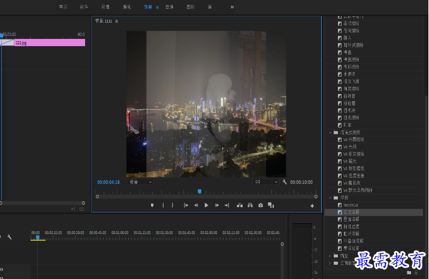Click the 00:00:04:18 current timecode
Viewport: 429px width, 279px height.
click(108, 182)
